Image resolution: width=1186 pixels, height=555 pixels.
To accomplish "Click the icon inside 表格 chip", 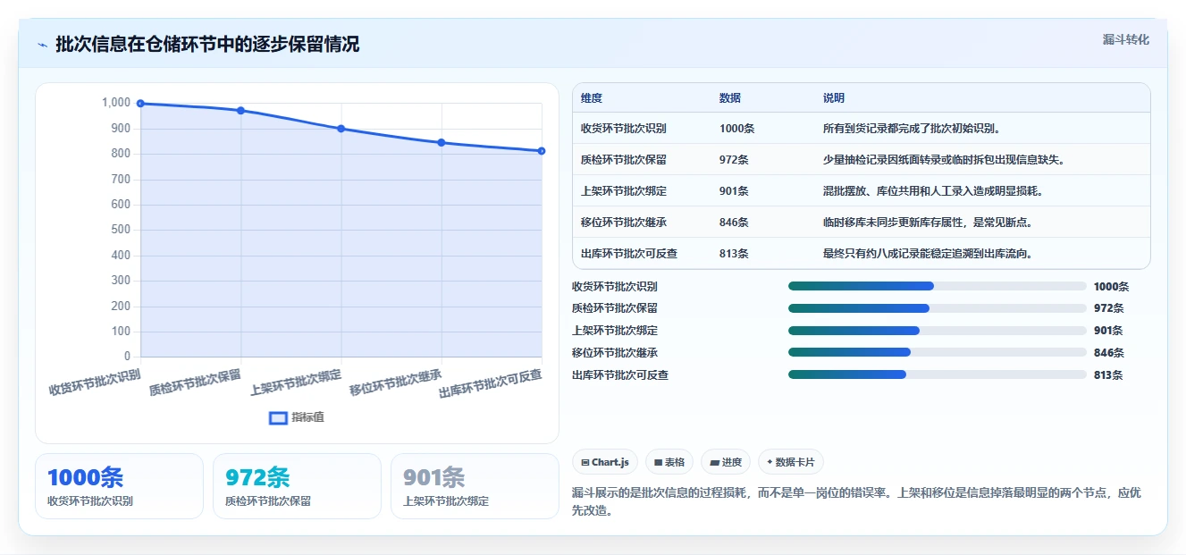I will (659, 463).
